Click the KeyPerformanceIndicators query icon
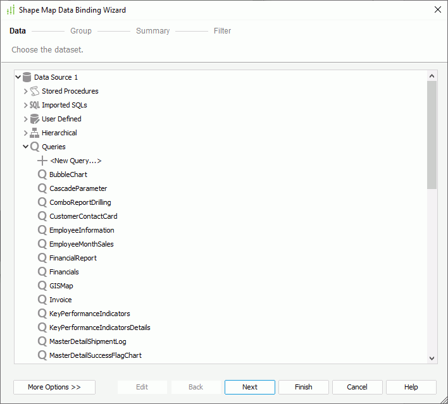Image resolution: width=448 pixels, height=404 pixels. click(x=42, y=314)
